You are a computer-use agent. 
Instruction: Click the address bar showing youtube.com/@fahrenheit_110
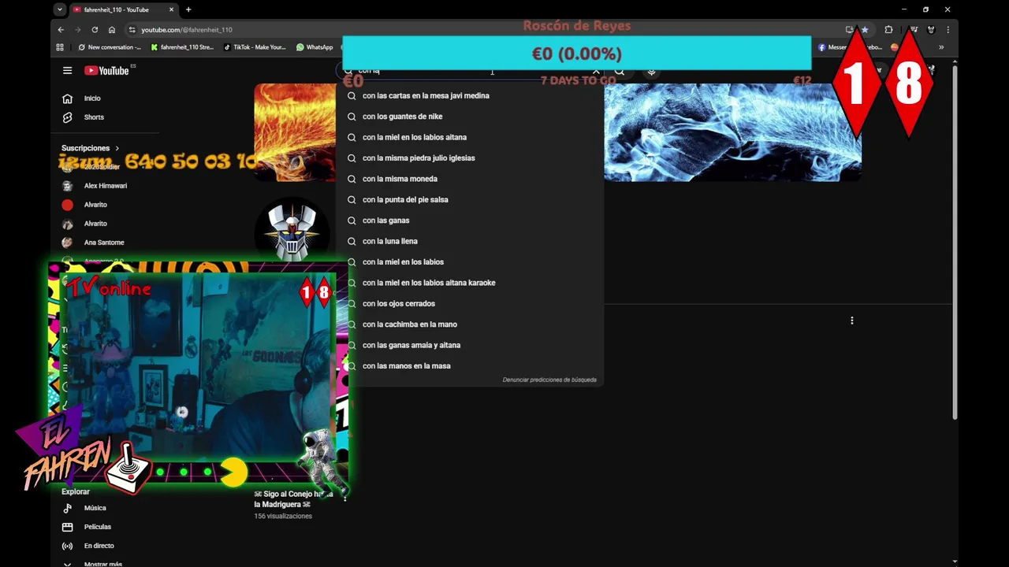pyautogui.click(x=186, y=30)
